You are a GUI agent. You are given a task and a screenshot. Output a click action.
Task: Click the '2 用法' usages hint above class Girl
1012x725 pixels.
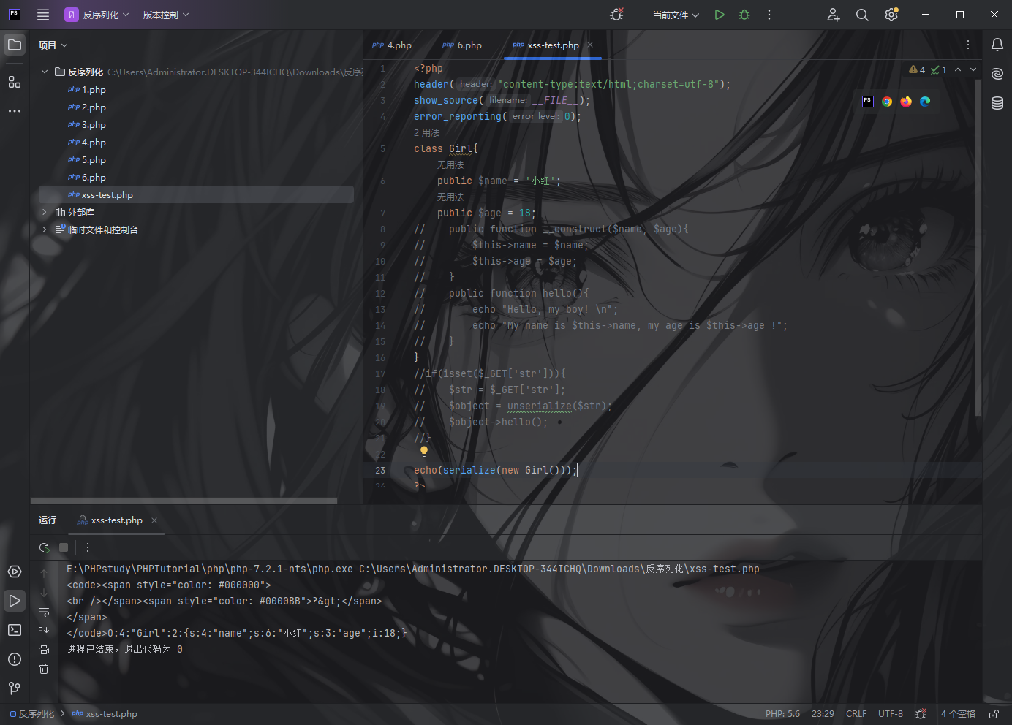tap(426, 133)
